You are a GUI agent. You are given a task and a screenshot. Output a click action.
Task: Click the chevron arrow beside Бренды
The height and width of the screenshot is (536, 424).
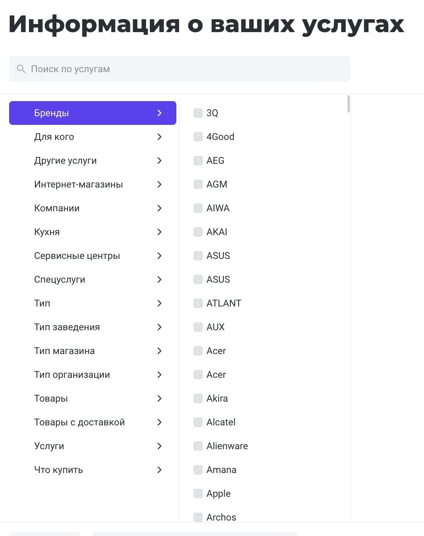(x=159, y=113)
